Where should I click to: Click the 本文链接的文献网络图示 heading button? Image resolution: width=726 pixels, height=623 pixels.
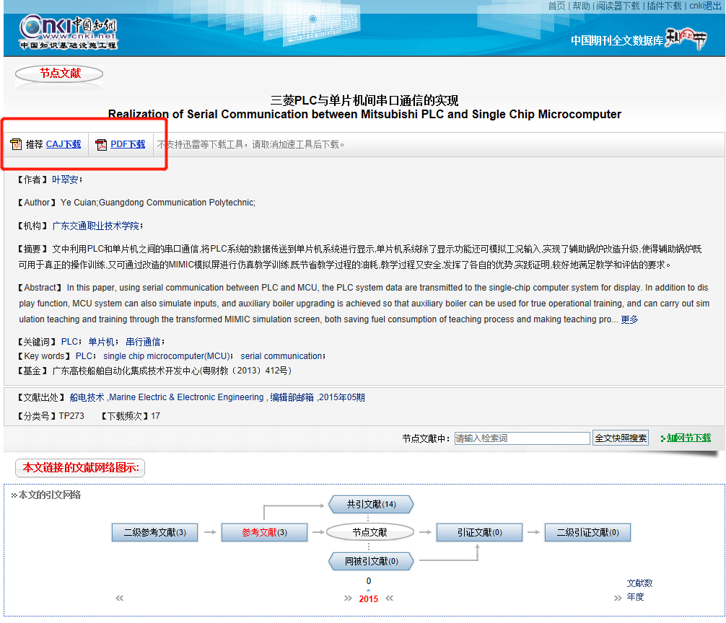click(x=80, y=467)
